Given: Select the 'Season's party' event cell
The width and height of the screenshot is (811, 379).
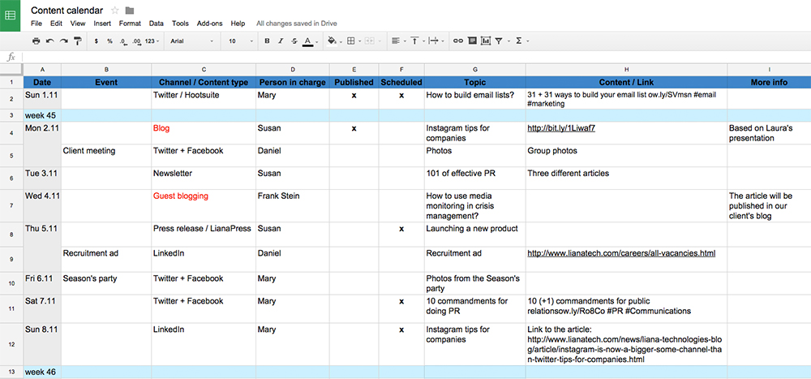Looking at the screenshot, I should click(106, 283).
